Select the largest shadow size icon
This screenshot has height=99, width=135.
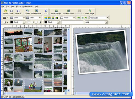[x=40, y=22]
